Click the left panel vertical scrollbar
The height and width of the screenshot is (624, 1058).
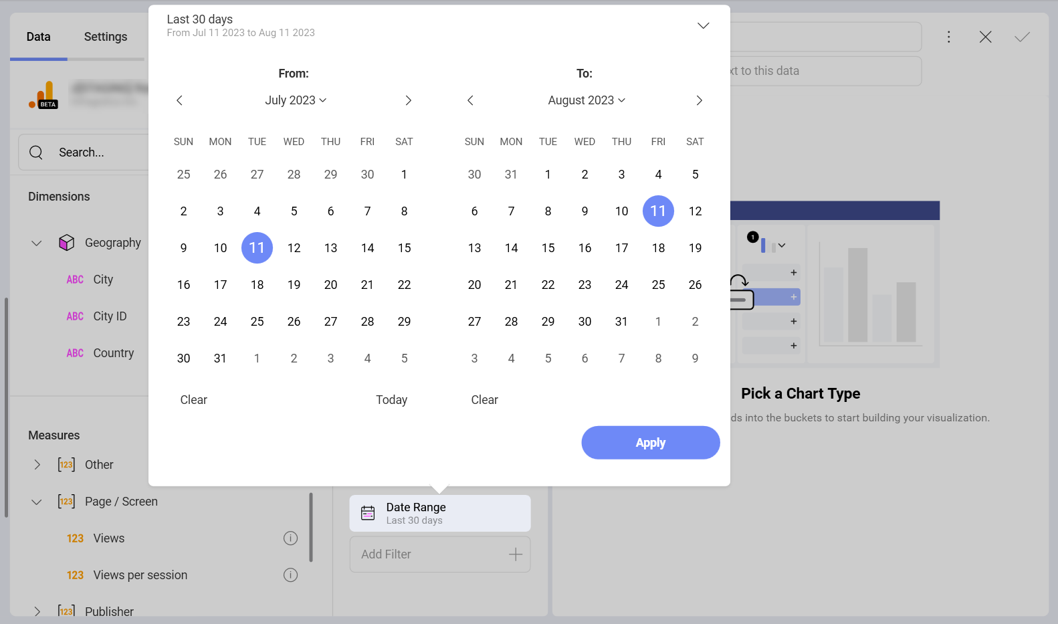(6, 407)
